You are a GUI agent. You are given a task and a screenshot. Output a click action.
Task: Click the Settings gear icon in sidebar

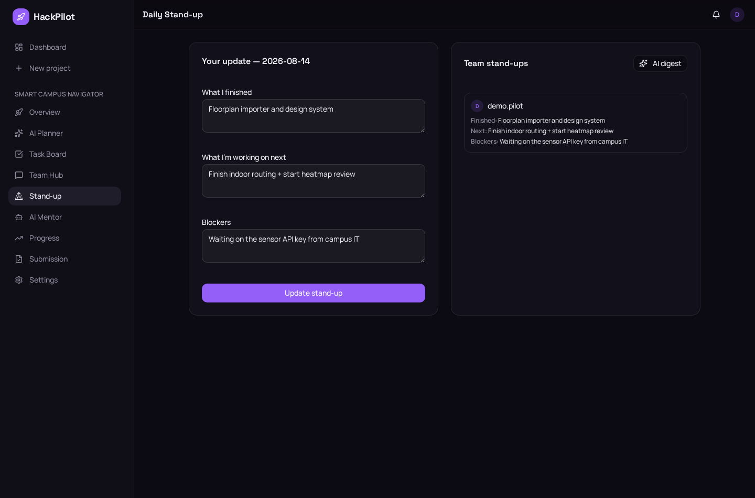(x=19, y=280)
